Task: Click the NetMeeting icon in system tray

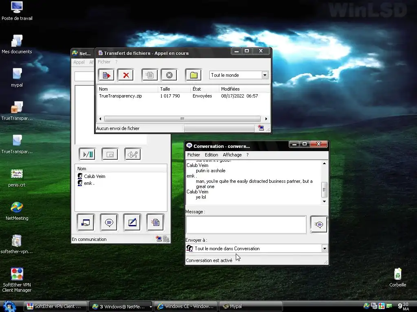Action: pyautogui.click(x=367, y=306)
